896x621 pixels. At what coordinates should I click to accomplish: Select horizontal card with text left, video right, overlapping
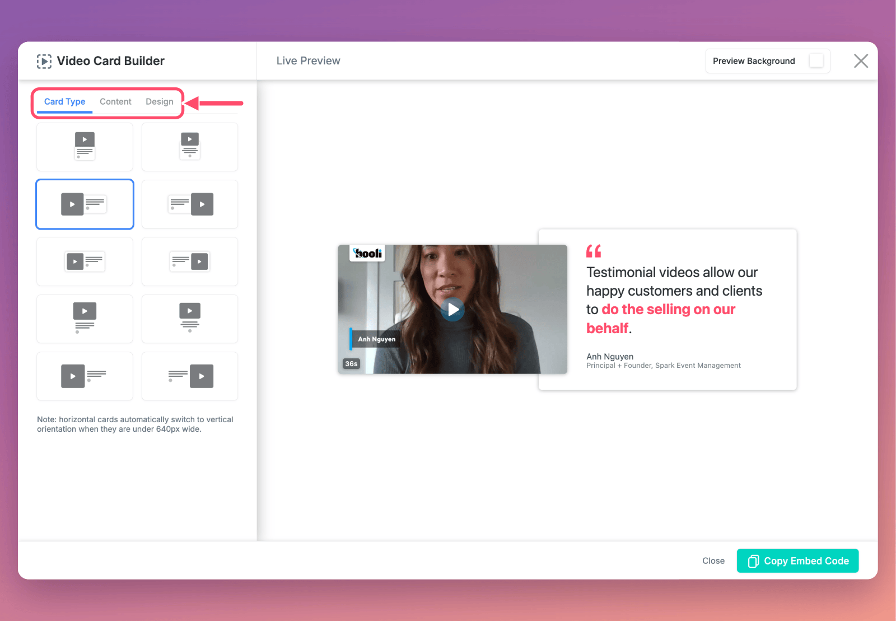190,204
